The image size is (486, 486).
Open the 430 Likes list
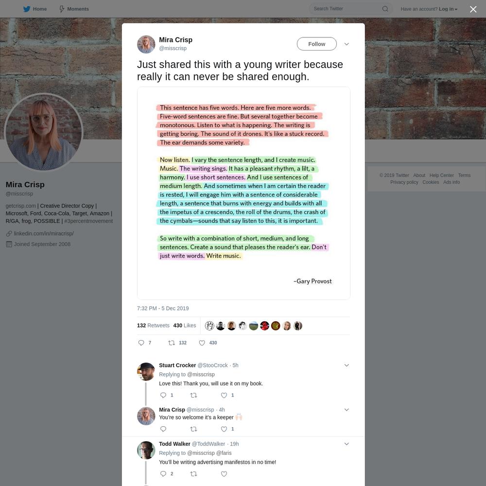[185, 325]
